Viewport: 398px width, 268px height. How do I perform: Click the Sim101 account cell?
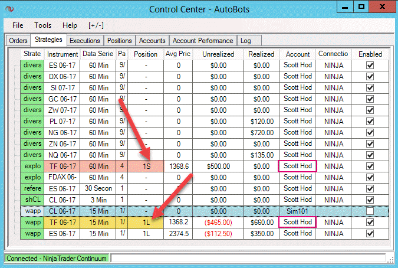click(297, 211)
